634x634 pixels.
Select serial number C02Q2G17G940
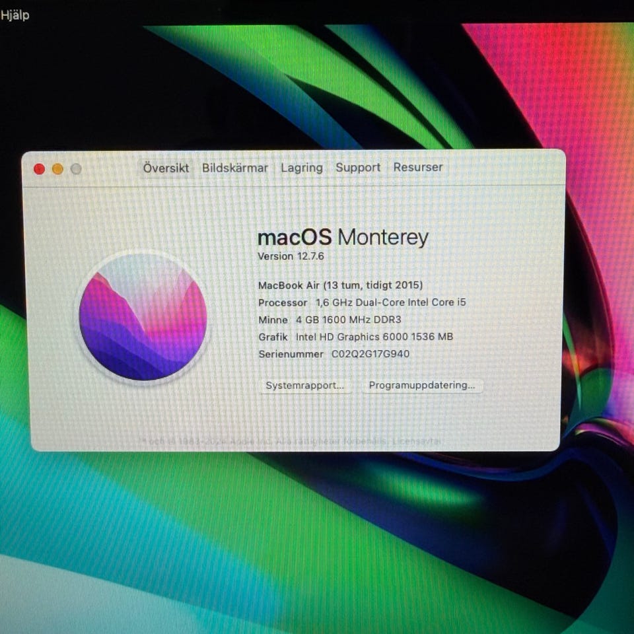pyautogui.click(x=370, y=354)
